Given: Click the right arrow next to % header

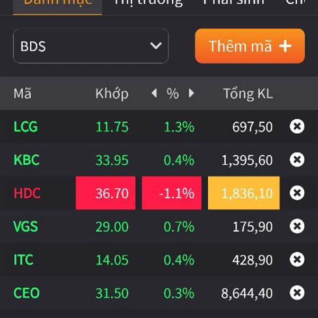Looking at the screenshot, I should point(191,94).
